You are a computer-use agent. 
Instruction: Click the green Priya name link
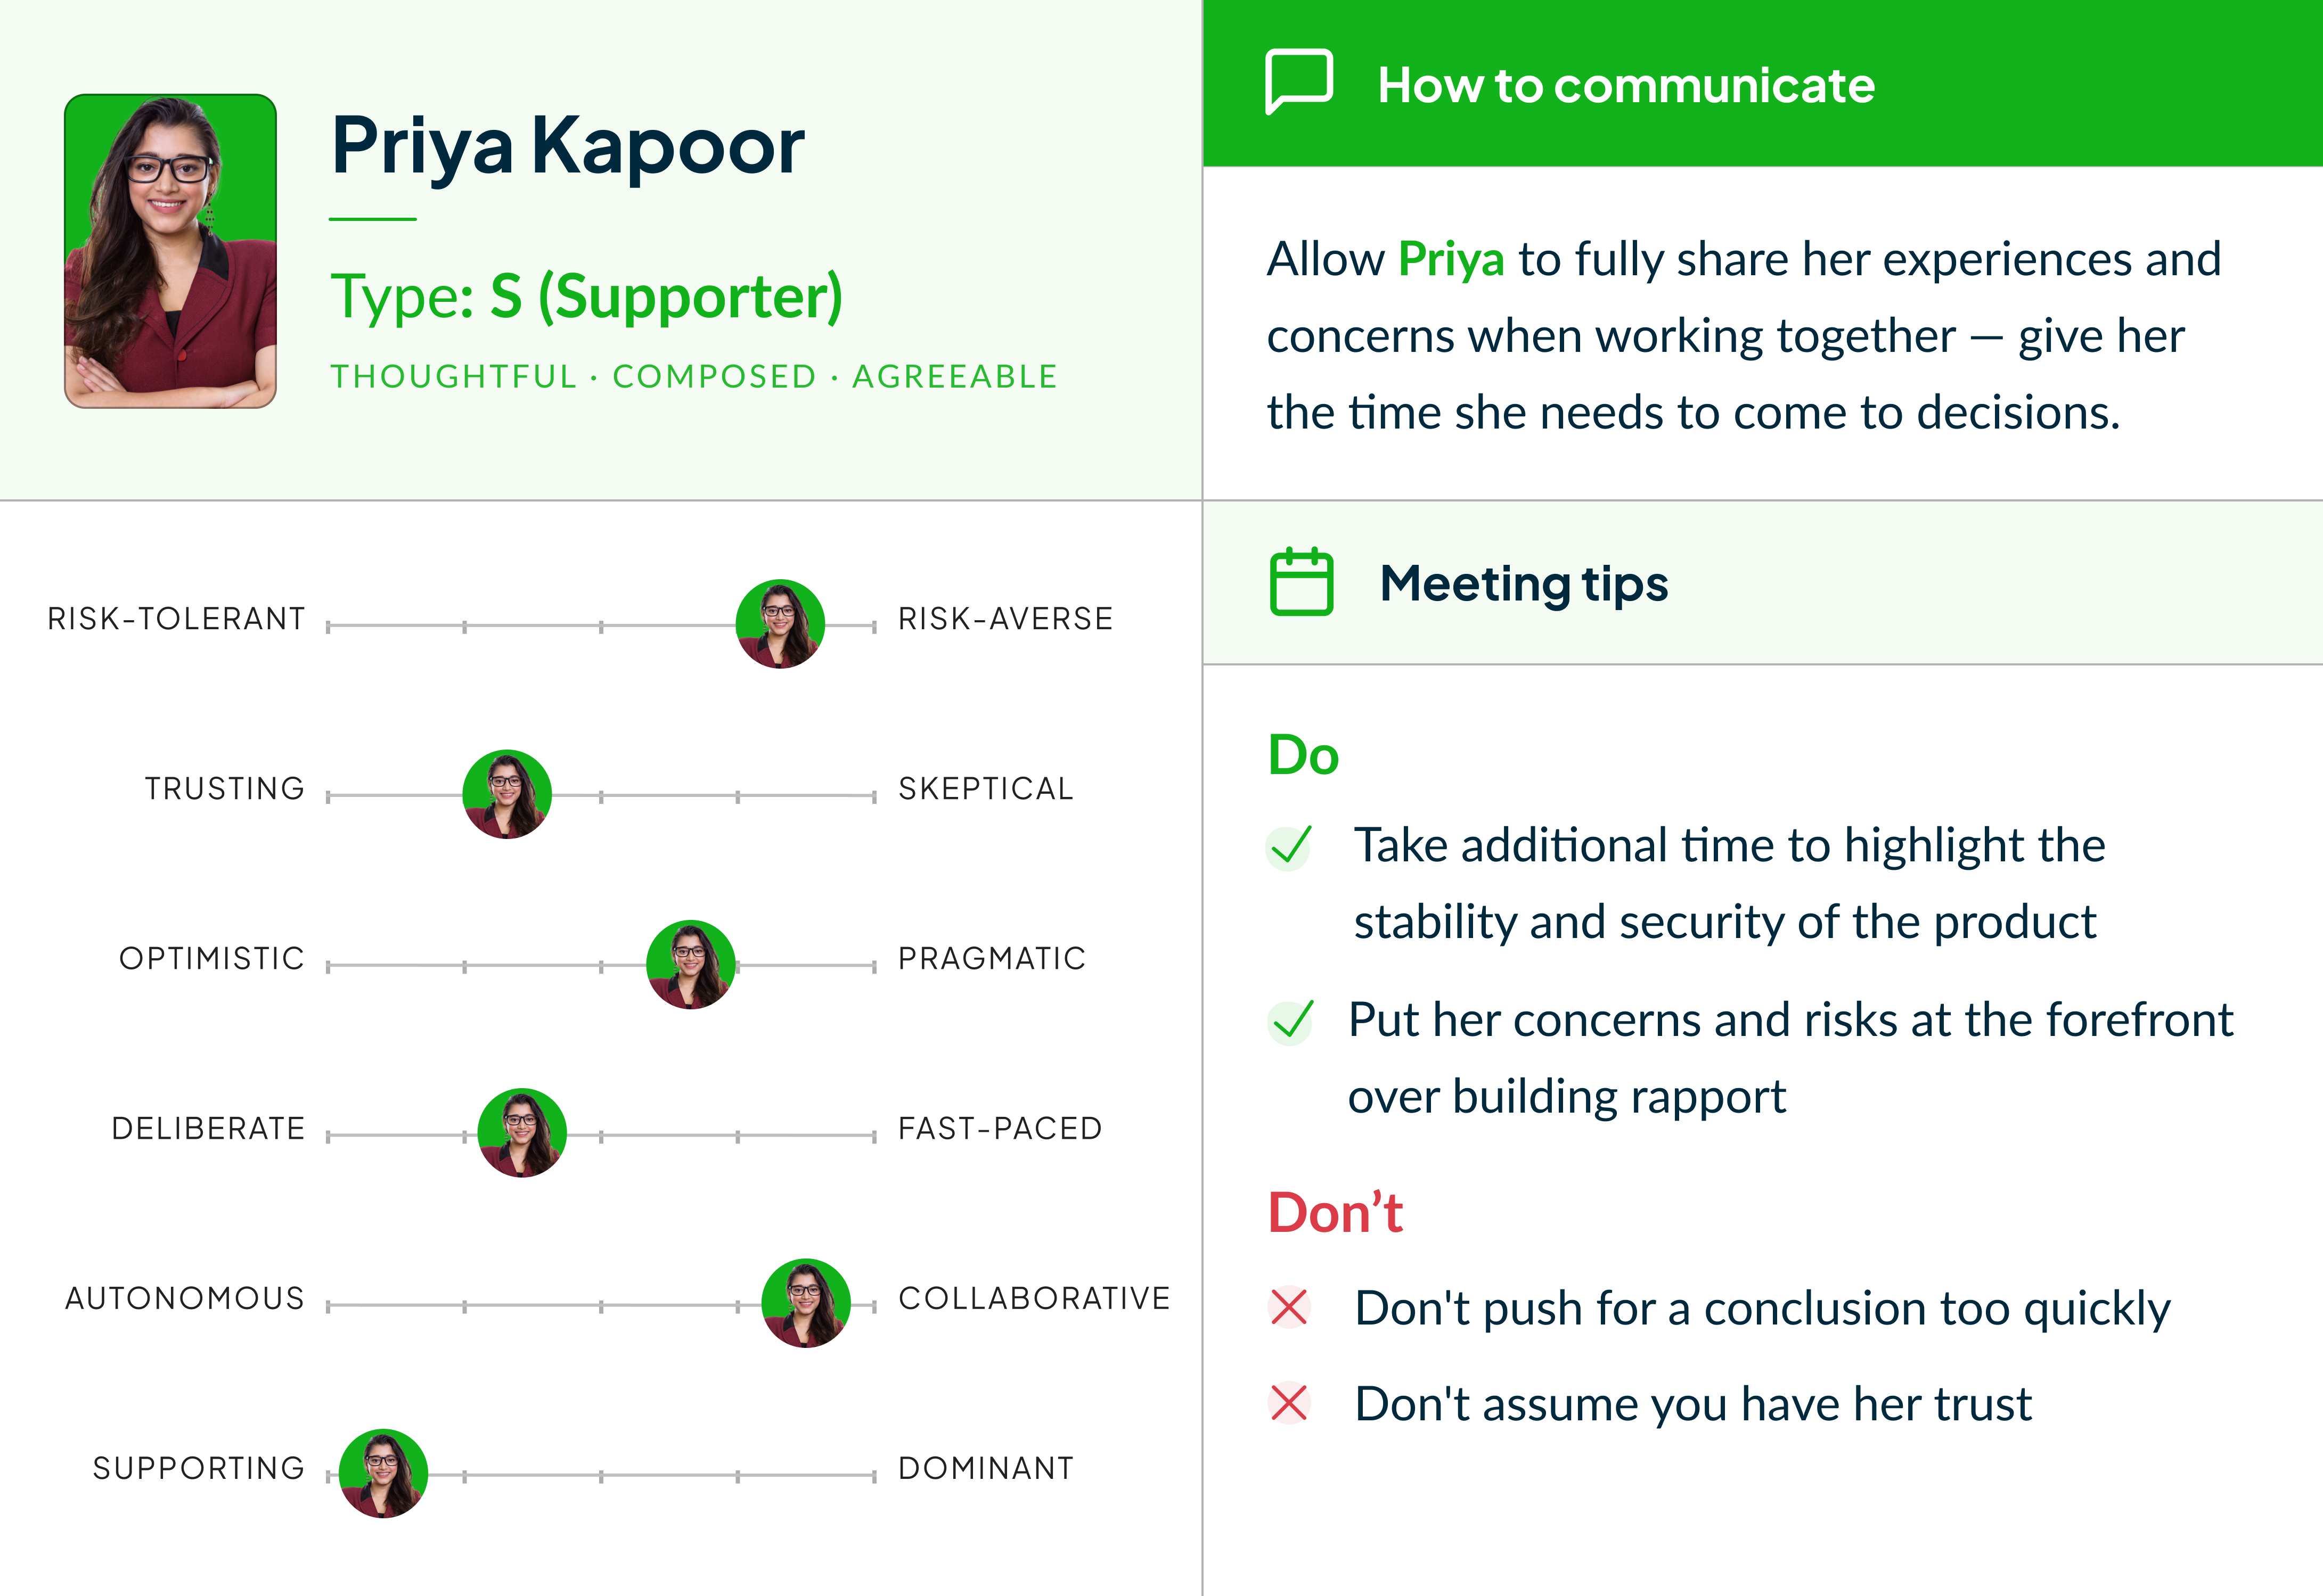(x=1450, y=259)
